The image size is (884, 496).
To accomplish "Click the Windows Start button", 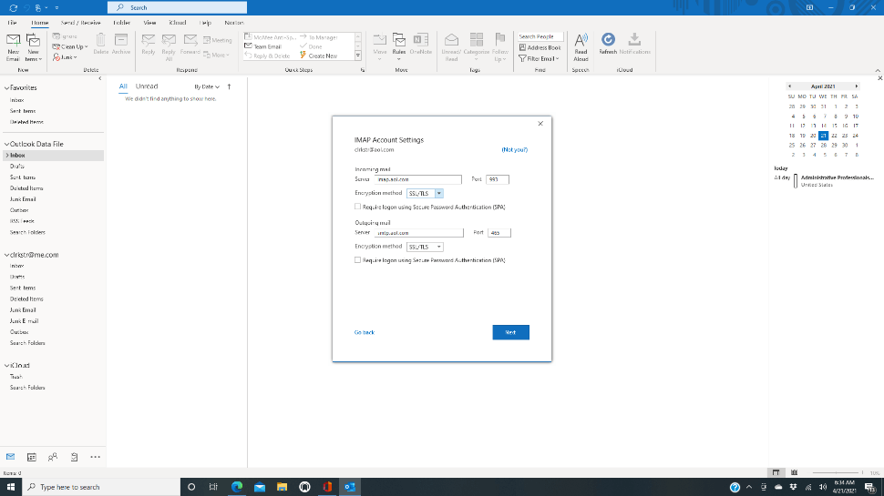I will [x=11, y=487].
